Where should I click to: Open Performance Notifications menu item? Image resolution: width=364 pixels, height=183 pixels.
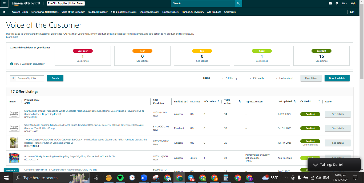coord(45,12)
